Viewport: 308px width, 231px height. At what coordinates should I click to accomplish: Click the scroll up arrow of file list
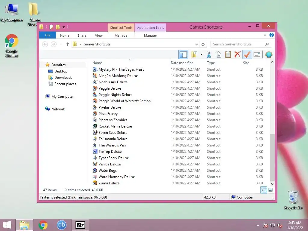pos(272,62)
